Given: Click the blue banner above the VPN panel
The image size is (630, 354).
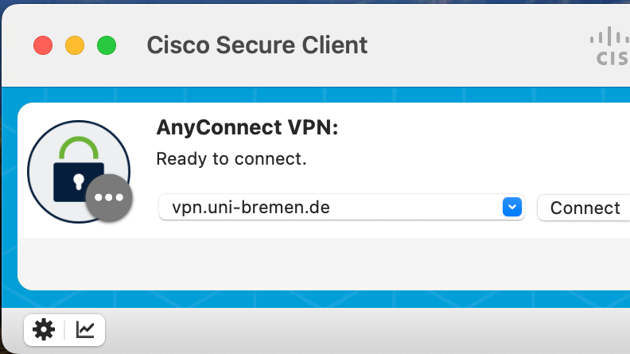Looking at the screenshot, I should 318,95.
